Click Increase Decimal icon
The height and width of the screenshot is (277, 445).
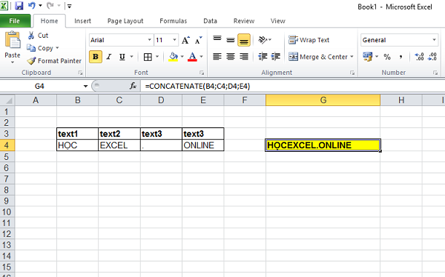click(x=419, y=57)
